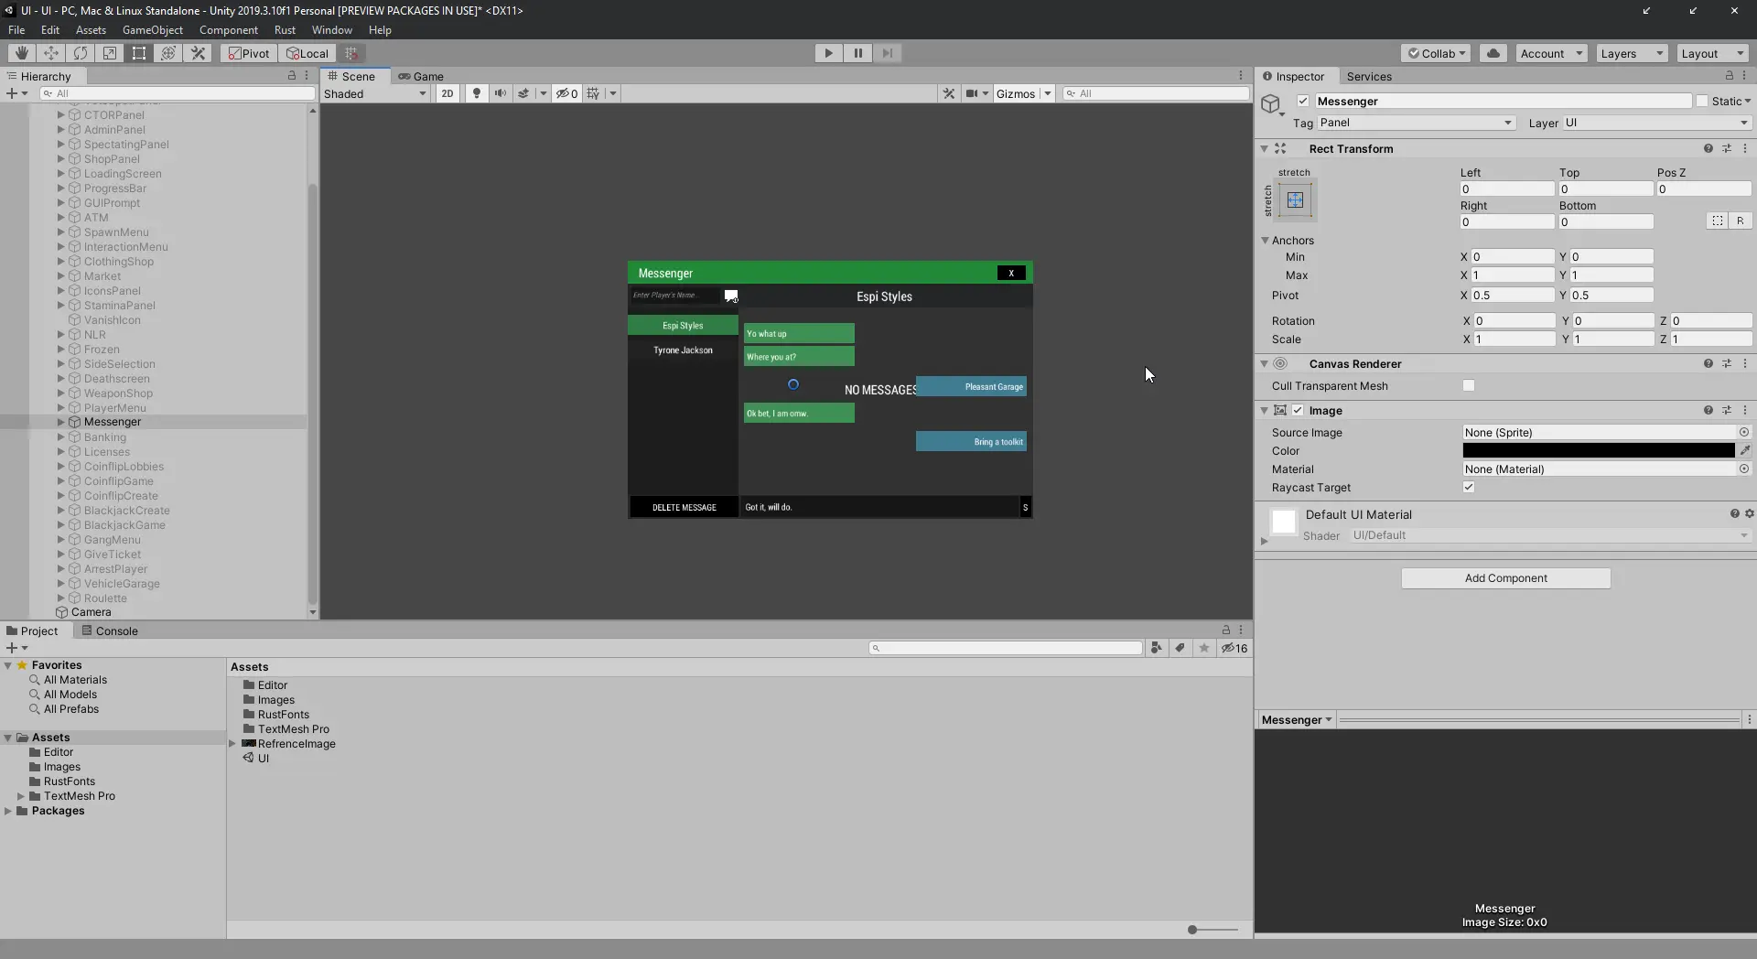Toggle scene lighting with the lightbulb icon

[x=476, y=93]
